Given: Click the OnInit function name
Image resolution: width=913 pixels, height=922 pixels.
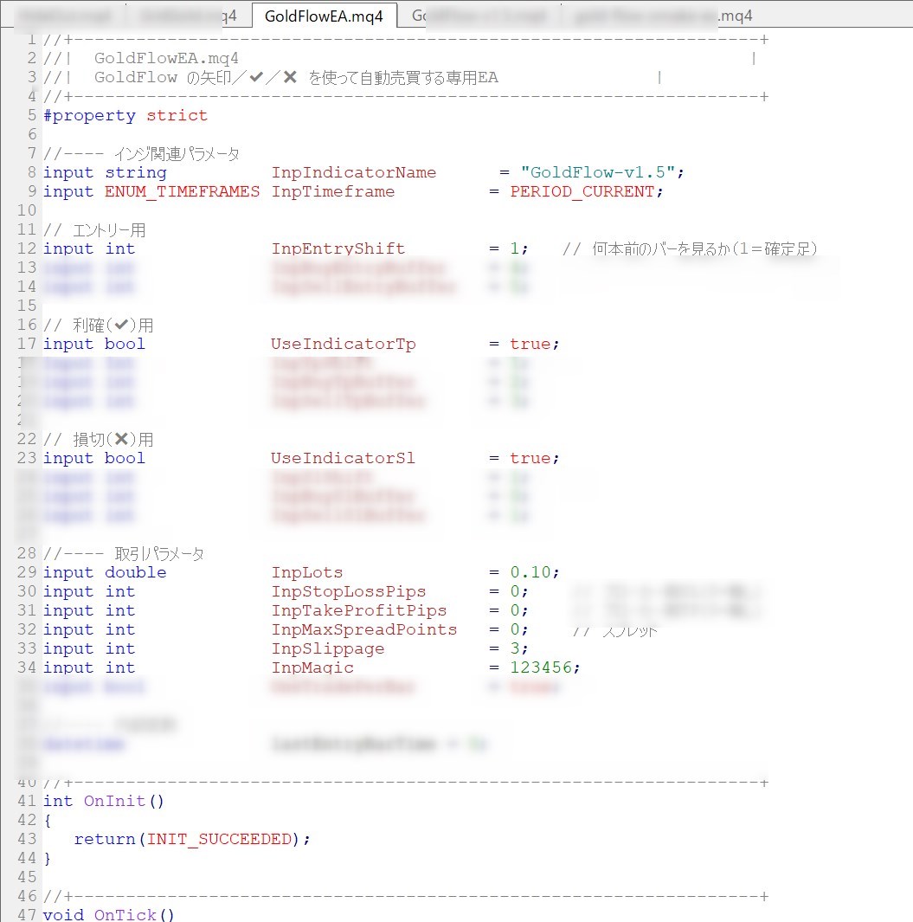Looking at the screenshot, I should click(x=114, y=801).
